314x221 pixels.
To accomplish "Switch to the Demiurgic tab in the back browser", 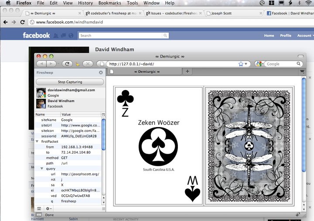I will click(53, 13).
